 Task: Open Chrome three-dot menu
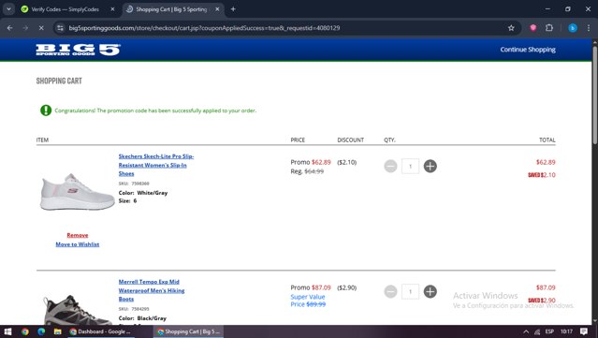click(589, 28)
